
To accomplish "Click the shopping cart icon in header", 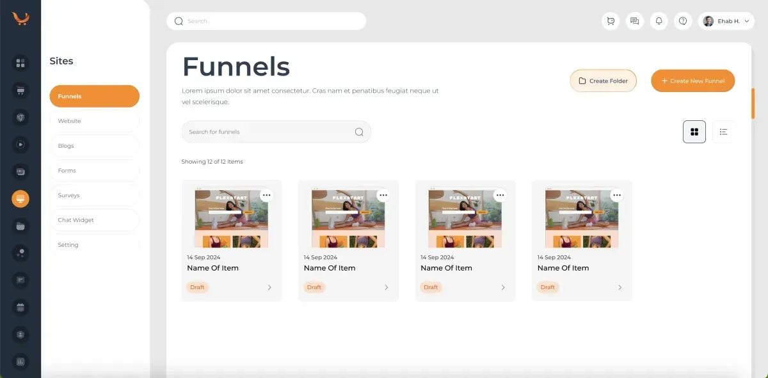I will point(611,21).
